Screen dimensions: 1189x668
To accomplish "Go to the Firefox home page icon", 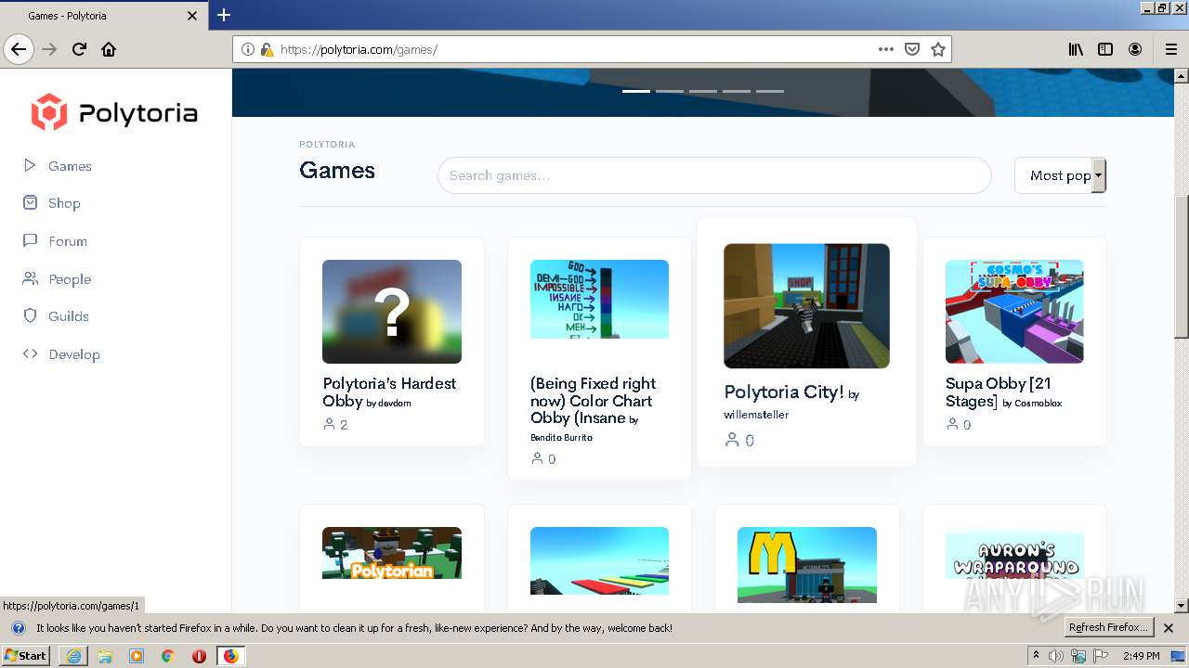I will click(x=109, y=49).
